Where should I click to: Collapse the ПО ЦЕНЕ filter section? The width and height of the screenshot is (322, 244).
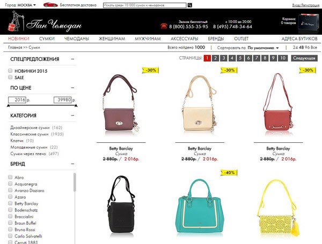[x=72, y=88]
